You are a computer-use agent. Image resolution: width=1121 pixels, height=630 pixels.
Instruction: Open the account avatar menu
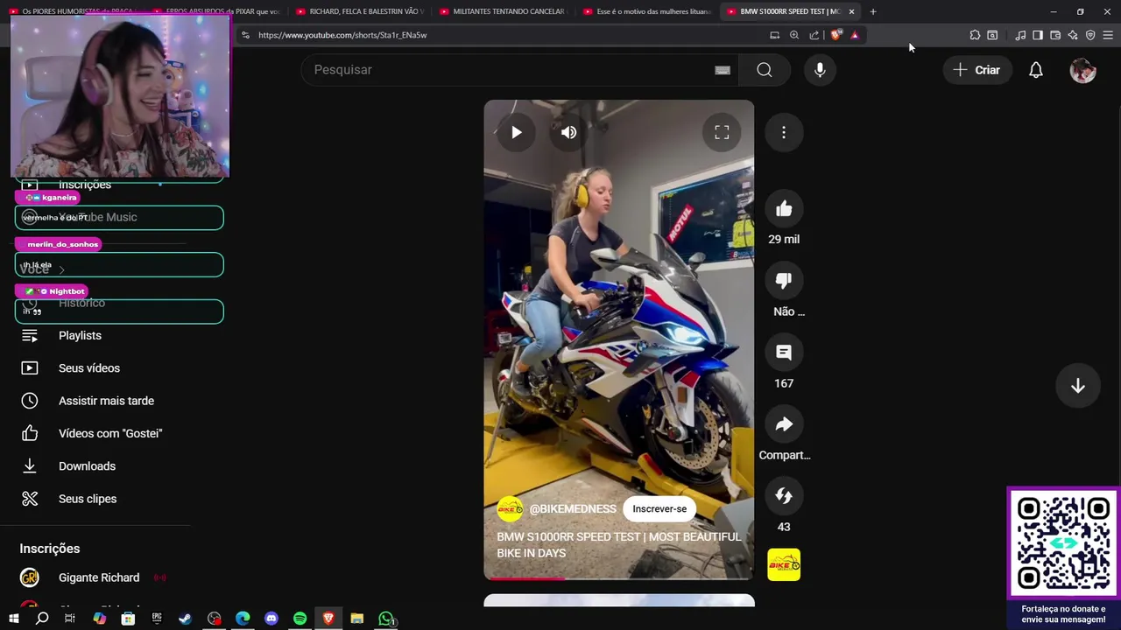1083,70
